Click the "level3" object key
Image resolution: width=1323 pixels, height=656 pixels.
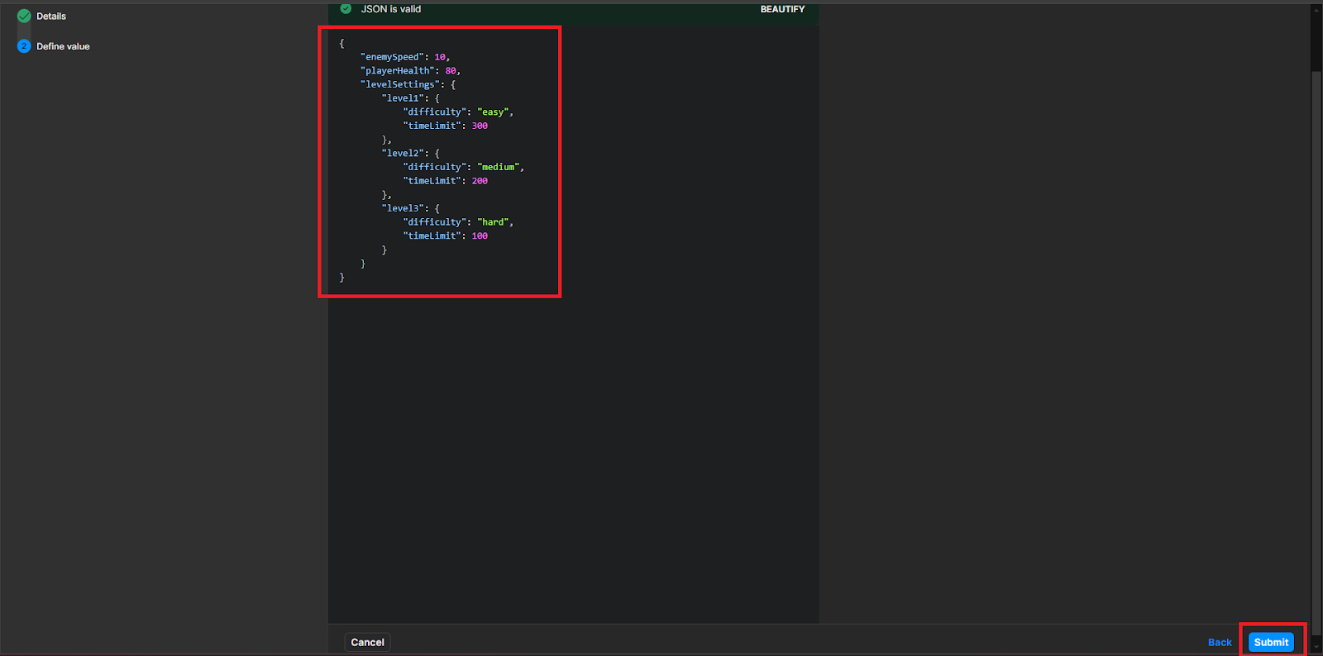coord(403,208)
